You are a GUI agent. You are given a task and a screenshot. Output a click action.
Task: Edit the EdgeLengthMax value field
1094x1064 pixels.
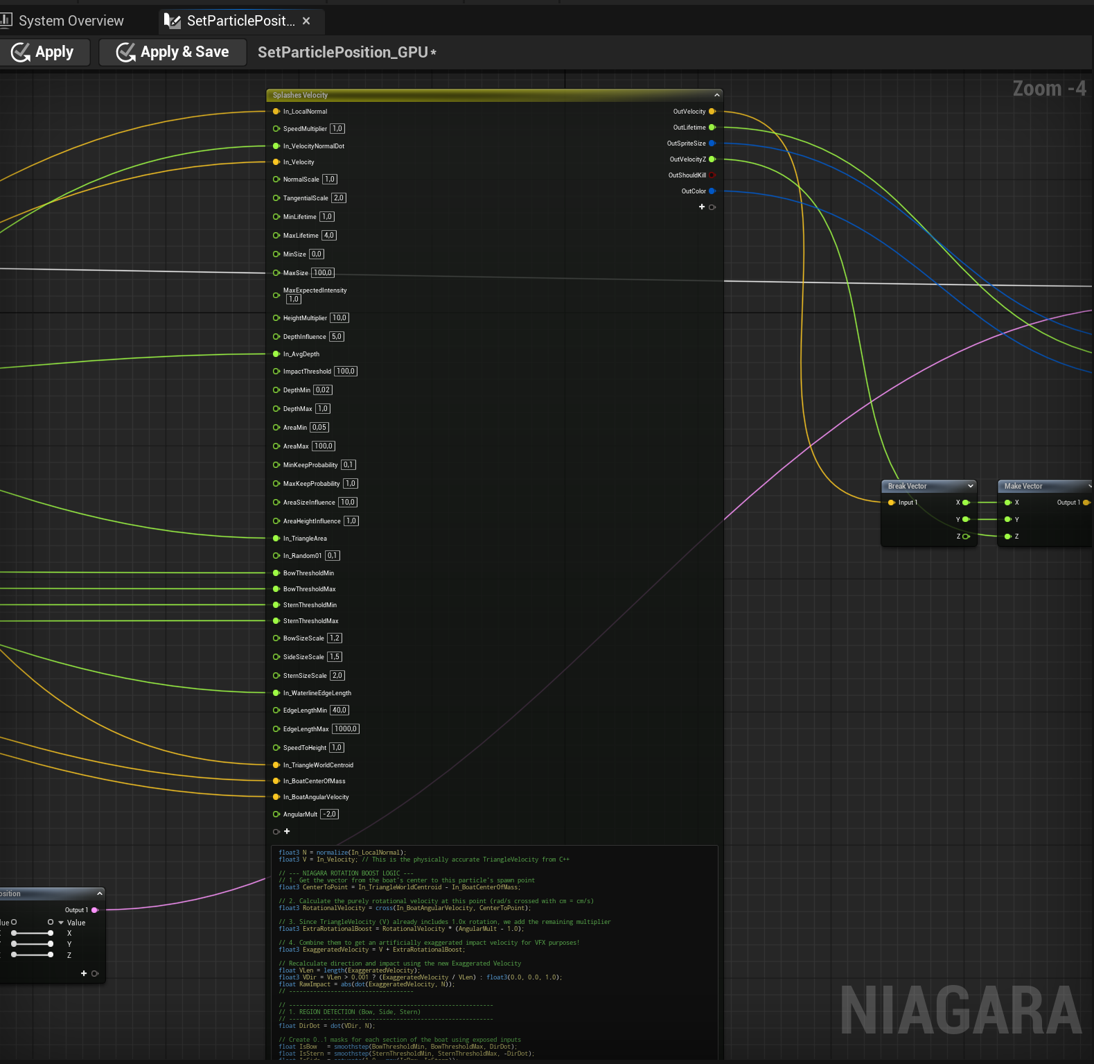[346, 729]
